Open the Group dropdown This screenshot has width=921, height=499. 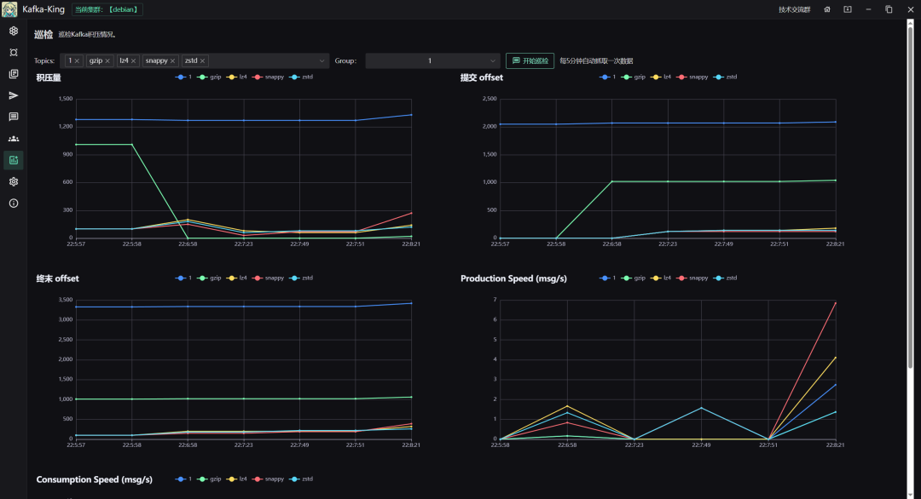coord(493,60)
